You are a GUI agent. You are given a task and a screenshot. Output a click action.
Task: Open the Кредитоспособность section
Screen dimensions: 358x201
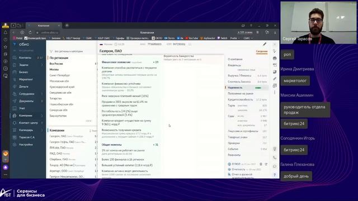pyautogui.click(x=240, y=99)
